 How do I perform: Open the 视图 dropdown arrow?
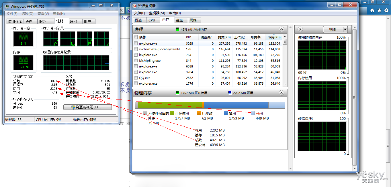click(x=345, y=29)
